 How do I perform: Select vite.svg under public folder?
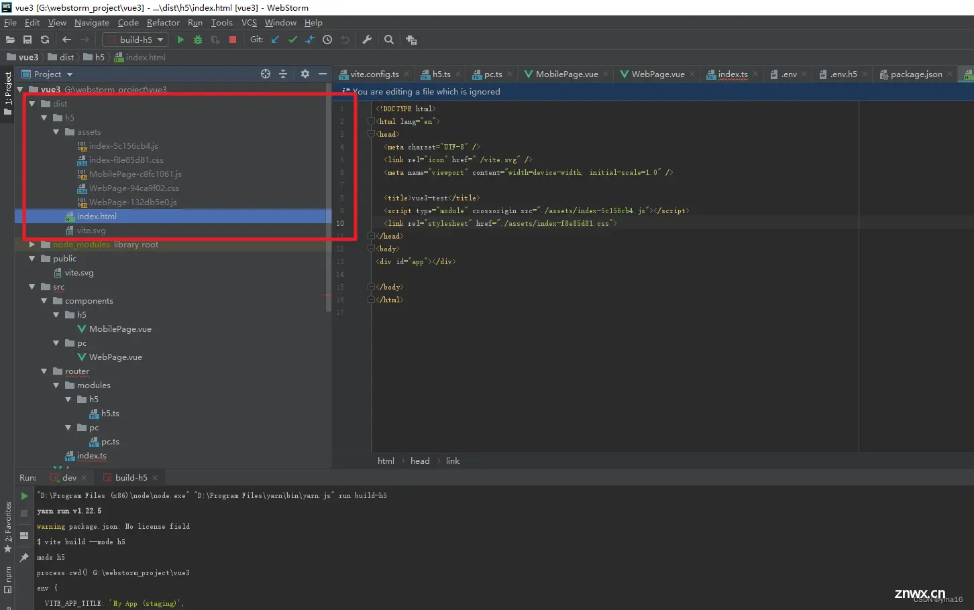click(79, 273)
